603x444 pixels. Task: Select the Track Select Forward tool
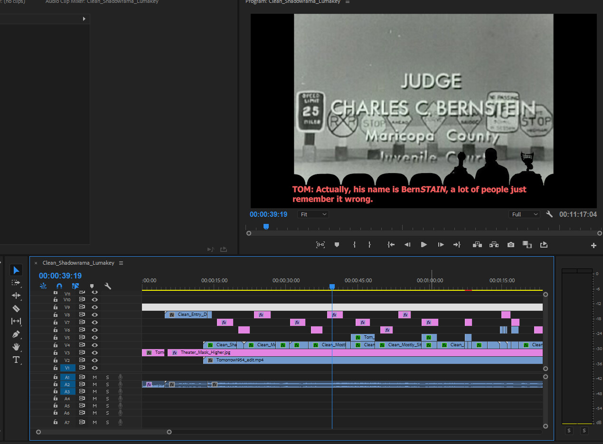click(16, 283)
